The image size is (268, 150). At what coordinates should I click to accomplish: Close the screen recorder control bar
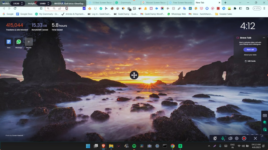(255, 138)
